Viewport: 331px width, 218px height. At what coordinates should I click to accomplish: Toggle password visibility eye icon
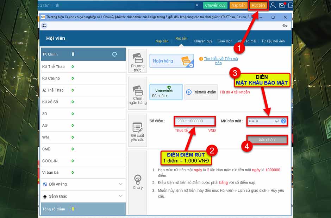(277, 121)
